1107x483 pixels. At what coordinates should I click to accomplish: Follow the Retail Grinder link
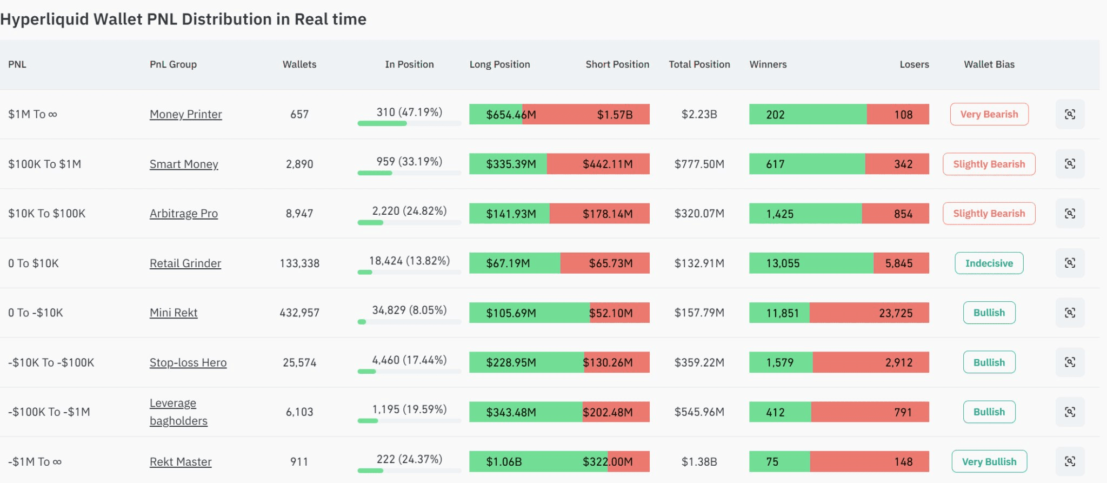pyautogui.click(x=185, y=263)
